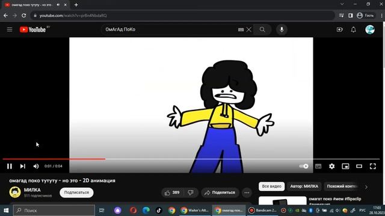The image size is (385, 216).
Task: Launch Opera from the taskbar
Action: 134,211
